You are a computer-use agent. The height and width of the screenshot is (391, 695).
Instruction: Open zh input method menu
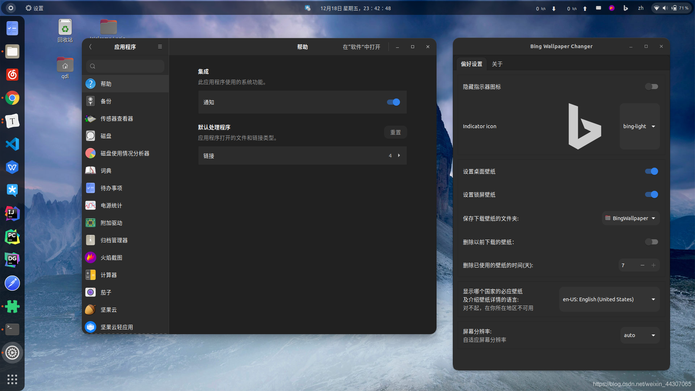tap(641, 8)
